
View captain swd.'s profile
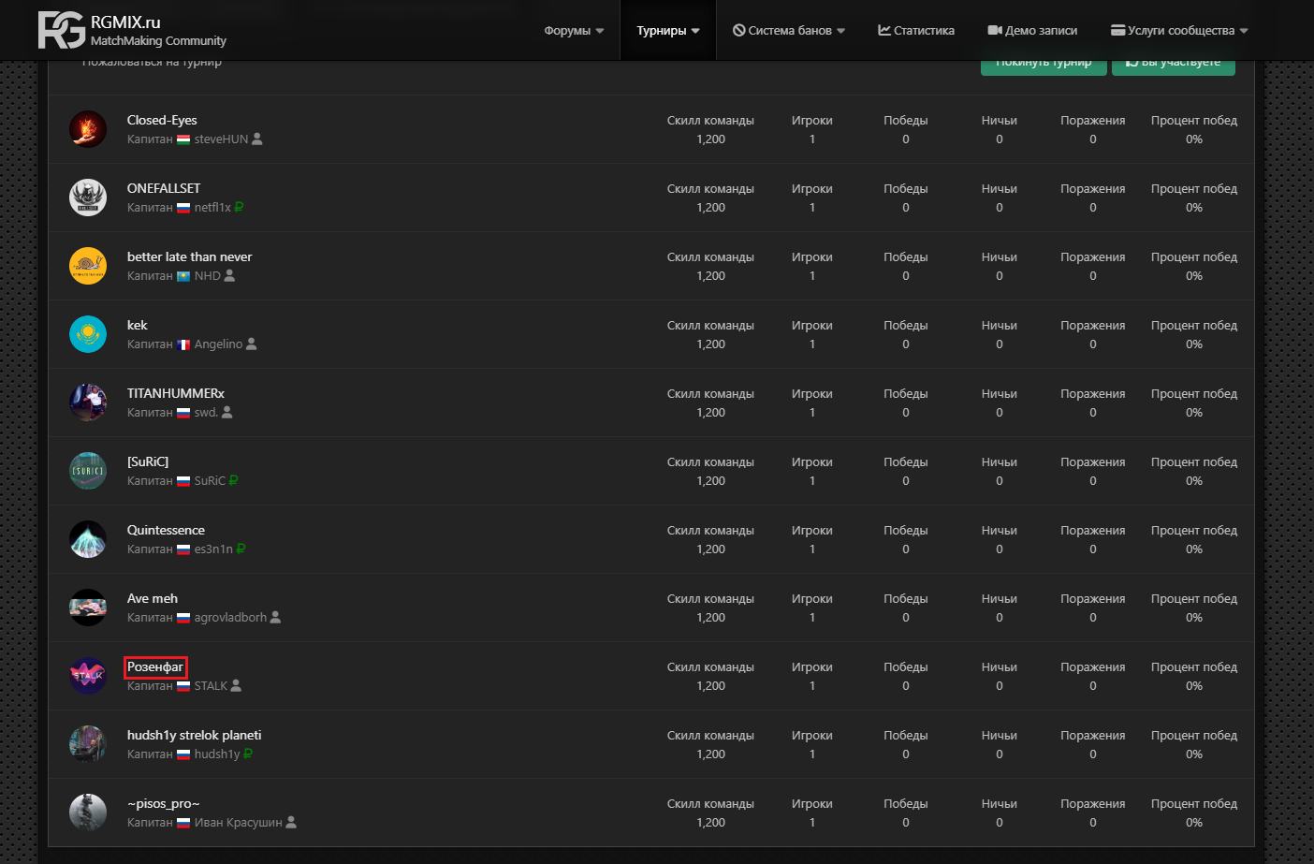(x=206, y=413)
